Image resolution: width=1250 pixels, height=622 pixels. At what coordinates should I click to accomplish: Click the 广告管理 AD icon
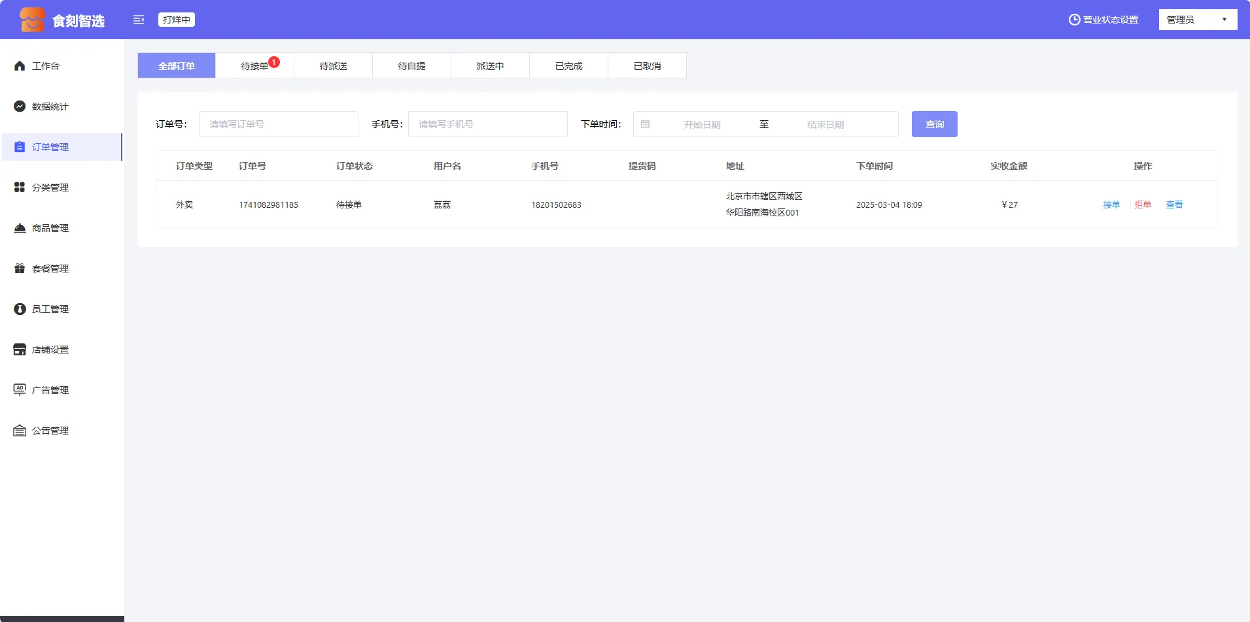coord(20,390)
